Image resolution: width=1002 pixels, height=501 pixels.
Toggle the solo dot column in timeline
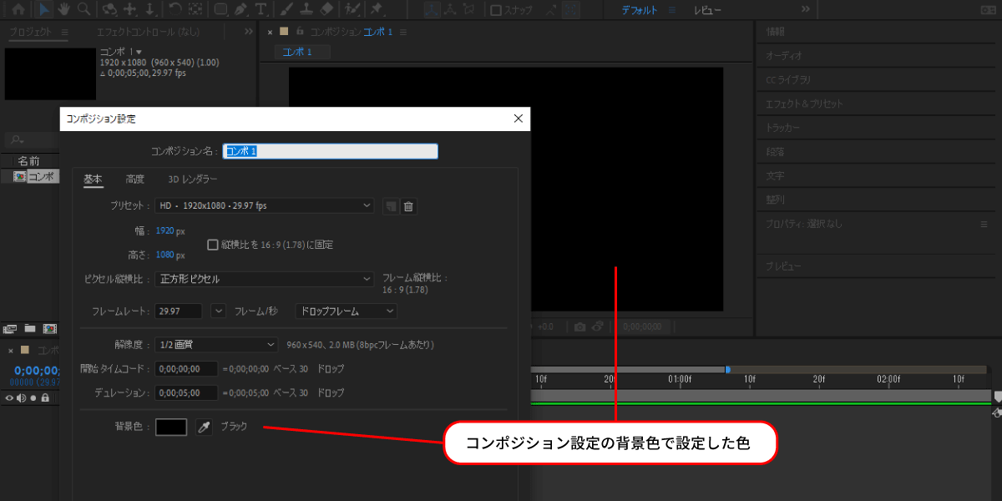coord(33,398)
